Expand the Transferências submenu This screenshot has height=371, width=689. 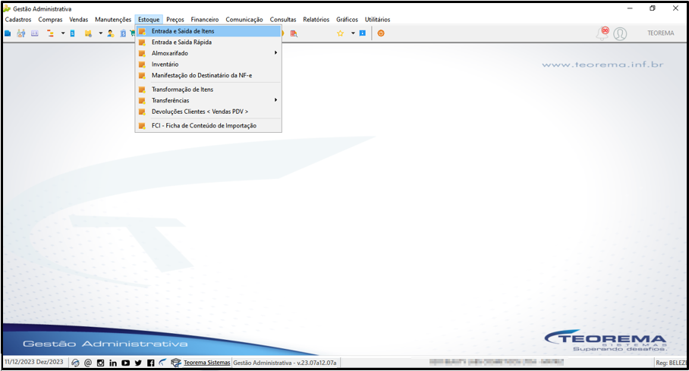click(x=208, y=100)
